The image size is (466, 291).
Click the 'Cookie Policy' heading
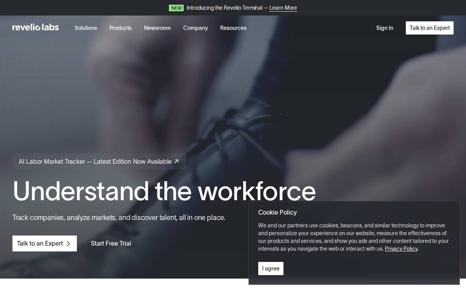tap(277, 212)
